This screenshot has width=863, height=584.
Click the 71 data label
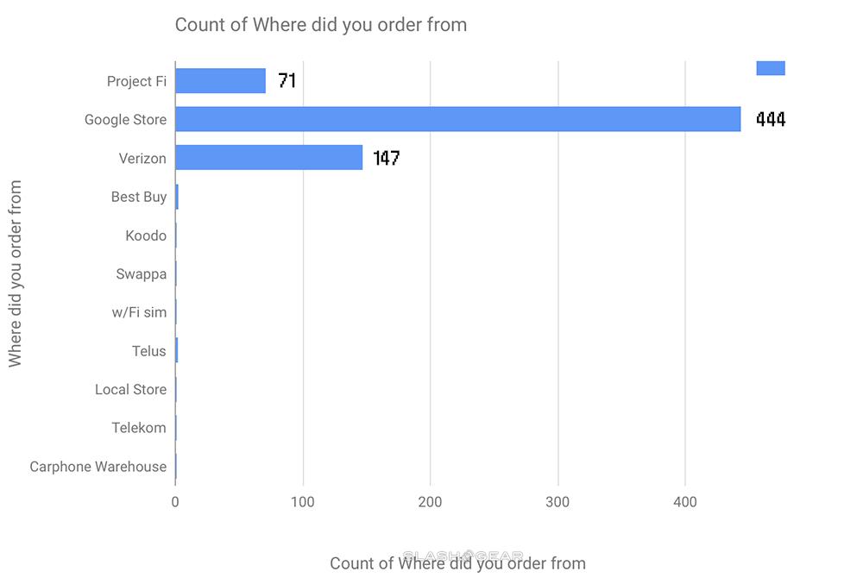coord(287,81)
